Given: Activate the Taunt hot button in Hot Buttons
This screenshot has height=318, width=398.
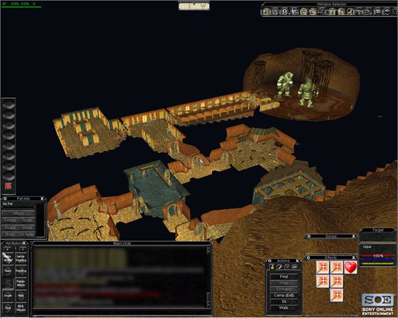Looking at the screenshot, I should tap(8, 271).
